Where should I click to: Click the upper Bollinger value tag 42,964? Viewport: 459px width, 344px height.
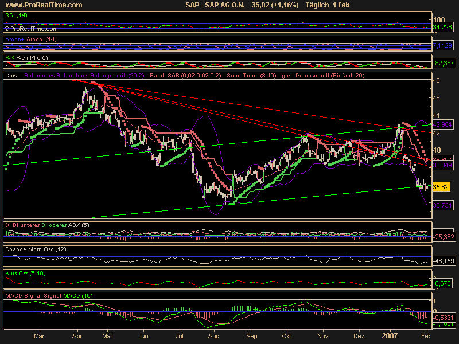tap(442, 124)
